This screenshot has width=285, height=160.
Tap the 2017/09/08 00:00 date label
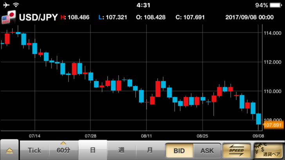249,17
